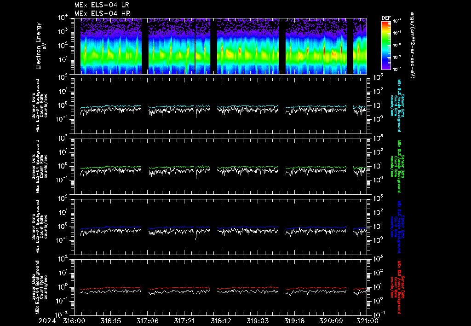Select the 319:18 time axis label
Screen dimensions: 471x326
294,321
